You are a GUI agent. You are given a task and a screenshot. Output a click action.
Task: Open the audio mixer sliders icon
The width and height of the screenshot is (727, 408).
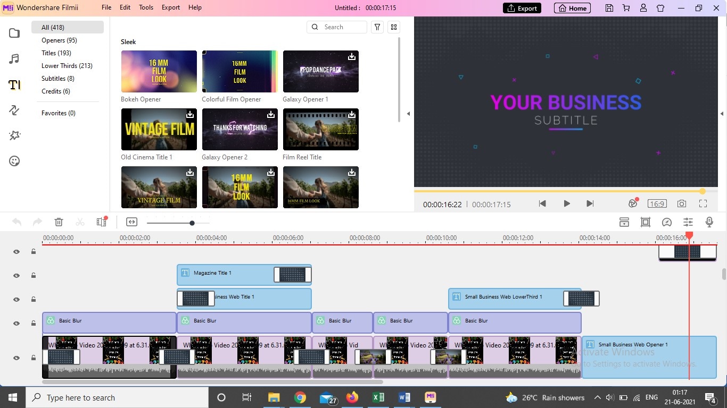(x=688, y=222)
